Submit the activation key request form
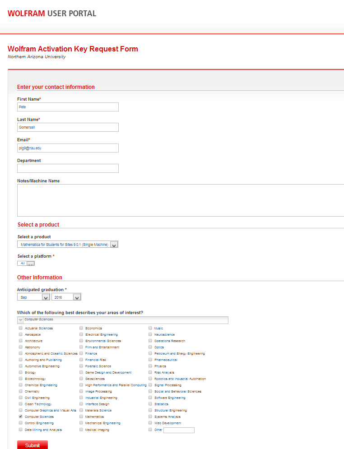Screen dimensions: 344x449 (x=33, y=444)
